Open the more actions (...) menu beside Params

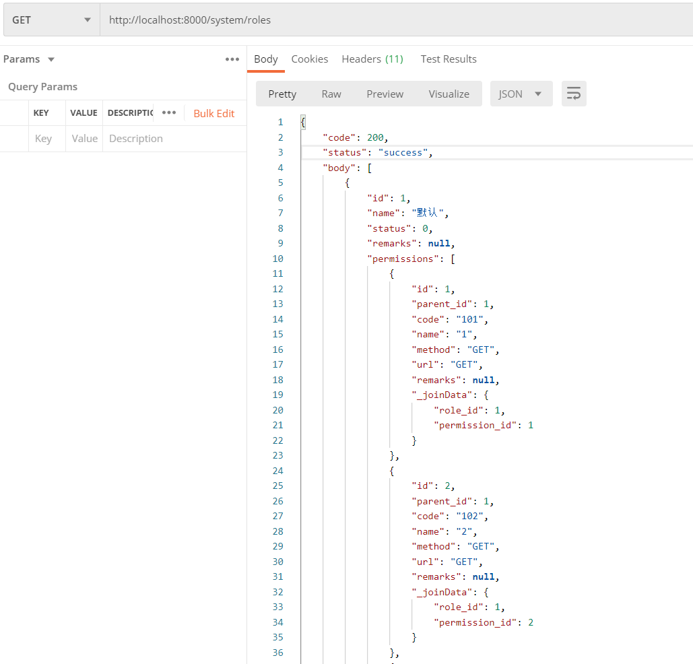(x=232, y=59)
